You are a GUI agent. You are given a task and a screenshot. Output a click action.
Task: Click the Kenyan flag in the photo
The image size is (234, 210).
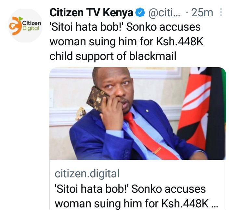201,111
